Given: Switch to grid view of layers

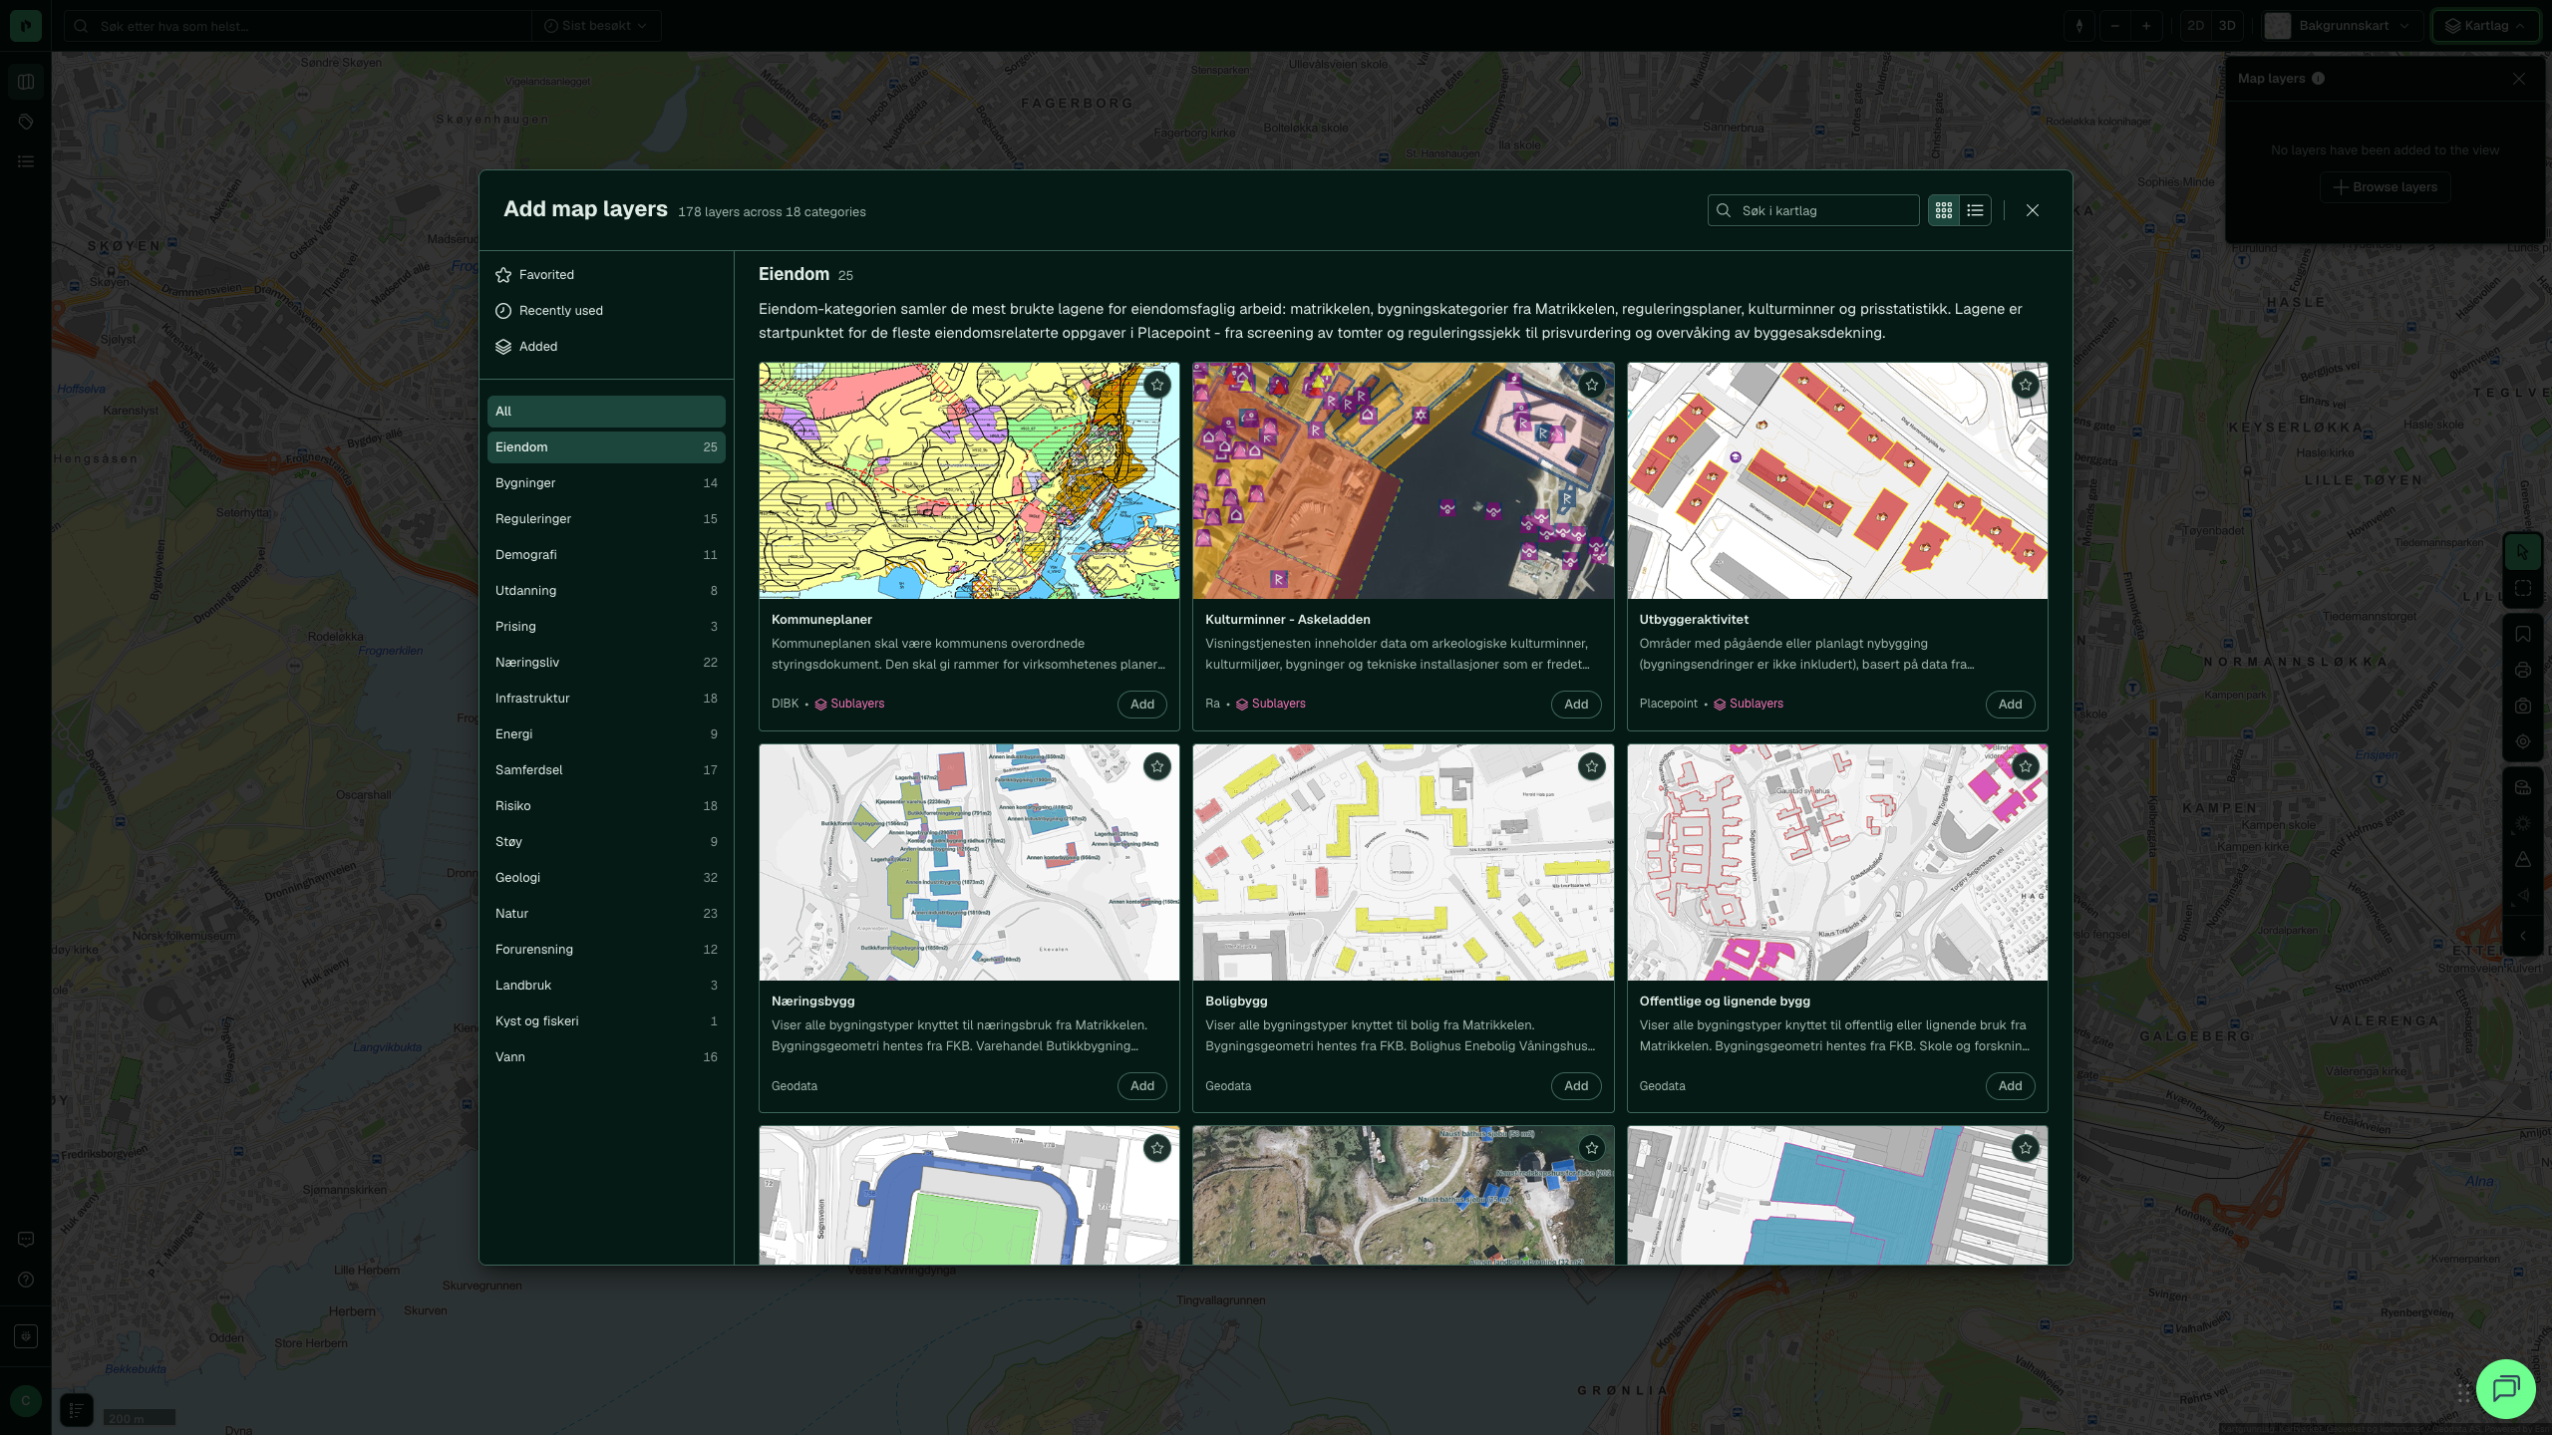Looking at the screenshot, I should point(1944,210).
